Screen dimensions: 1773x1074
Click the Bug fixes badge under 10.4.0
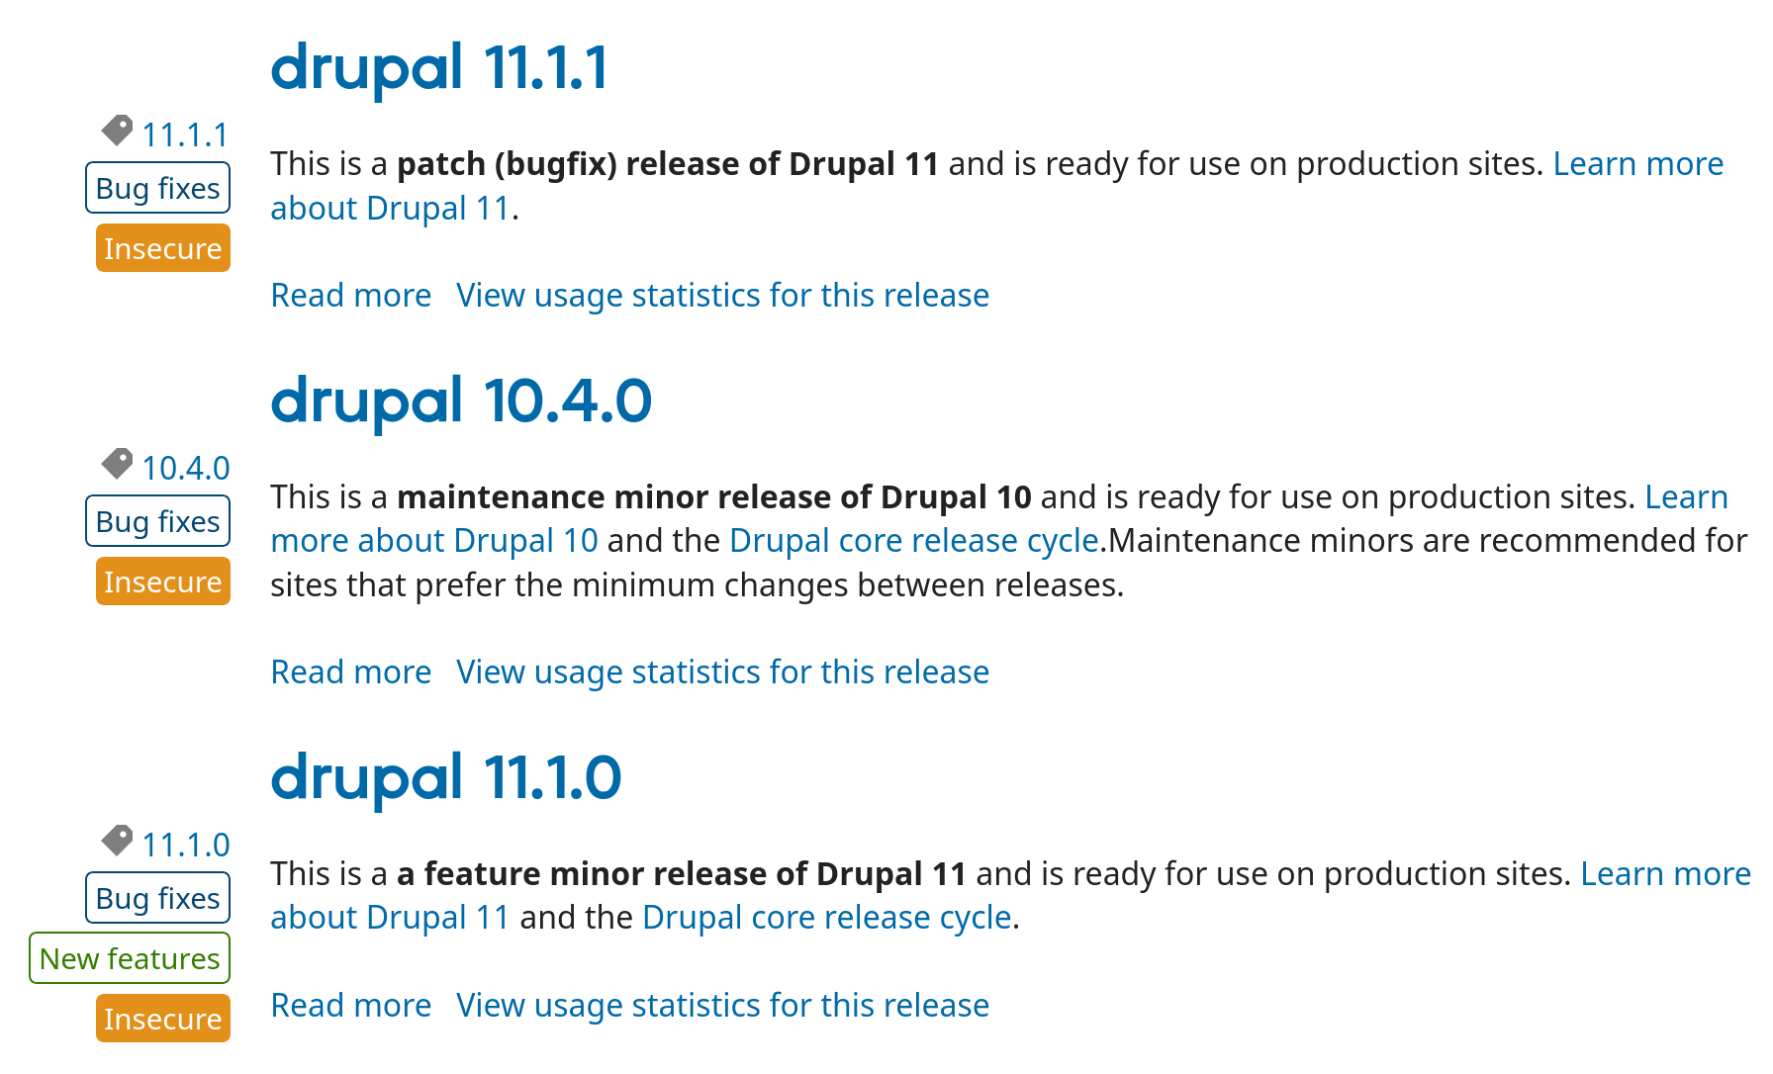point(158,521)
